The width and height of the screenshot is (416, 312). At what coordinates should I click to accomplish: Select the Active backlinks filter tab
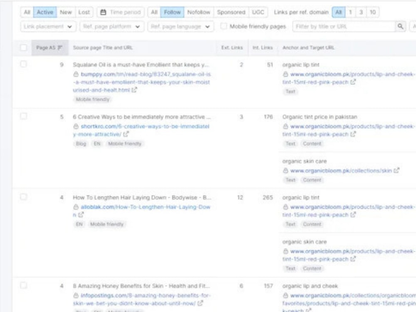pos(45,12)
